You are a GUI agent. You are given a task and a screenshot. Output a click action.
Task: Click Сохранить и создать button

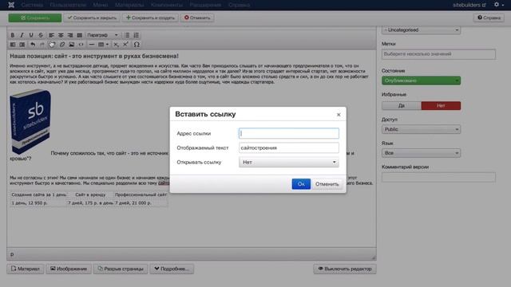click(x=150, y=18)
